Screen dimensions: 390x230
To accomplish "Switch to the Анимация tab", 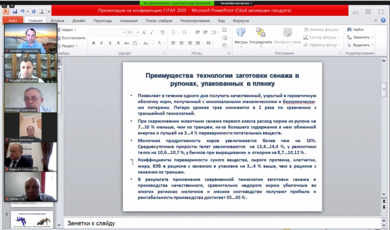I will tap(129, 20).
